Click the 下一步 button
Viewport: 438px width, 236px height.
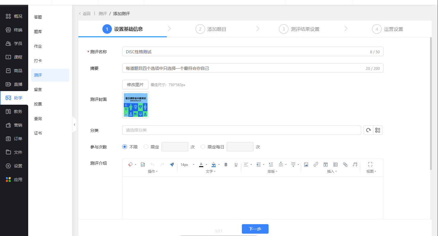pyautogui.click(x=255, y=229)
